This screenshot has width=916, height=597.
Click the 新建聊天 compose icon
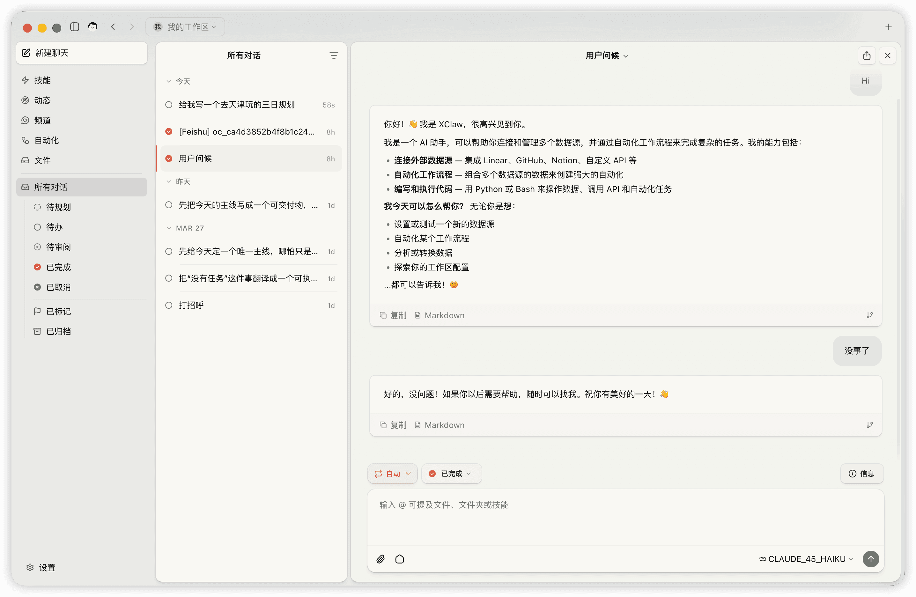pos(26,53)
